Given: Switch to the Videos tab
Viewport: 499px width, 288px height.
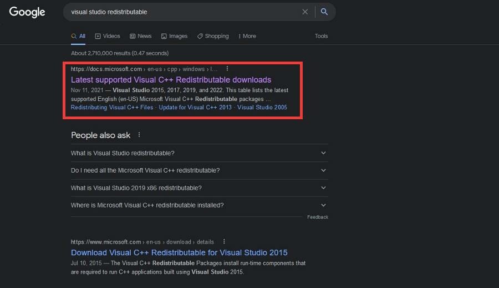Looking at the screenshot, I should click(108, 36).
